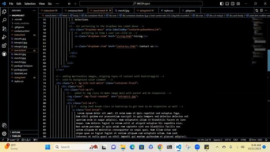270x152 pixels.
Task: Click the Windows taskbar Search box
Action: pyautogui.click(x=76, y=147)
